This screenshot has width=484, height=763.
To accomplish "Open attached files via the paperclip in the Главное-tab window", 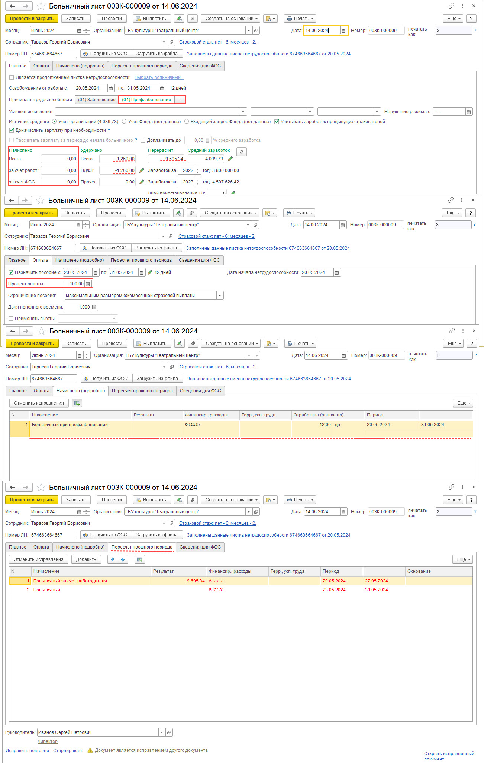I will point(192,19).
